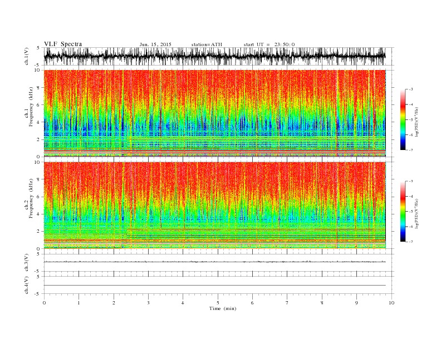441x340 pixels.
Task: Click the 'ch.1 Frequency (kHz)' axis label
Action: pyautogui.click(x=29, y=107)
